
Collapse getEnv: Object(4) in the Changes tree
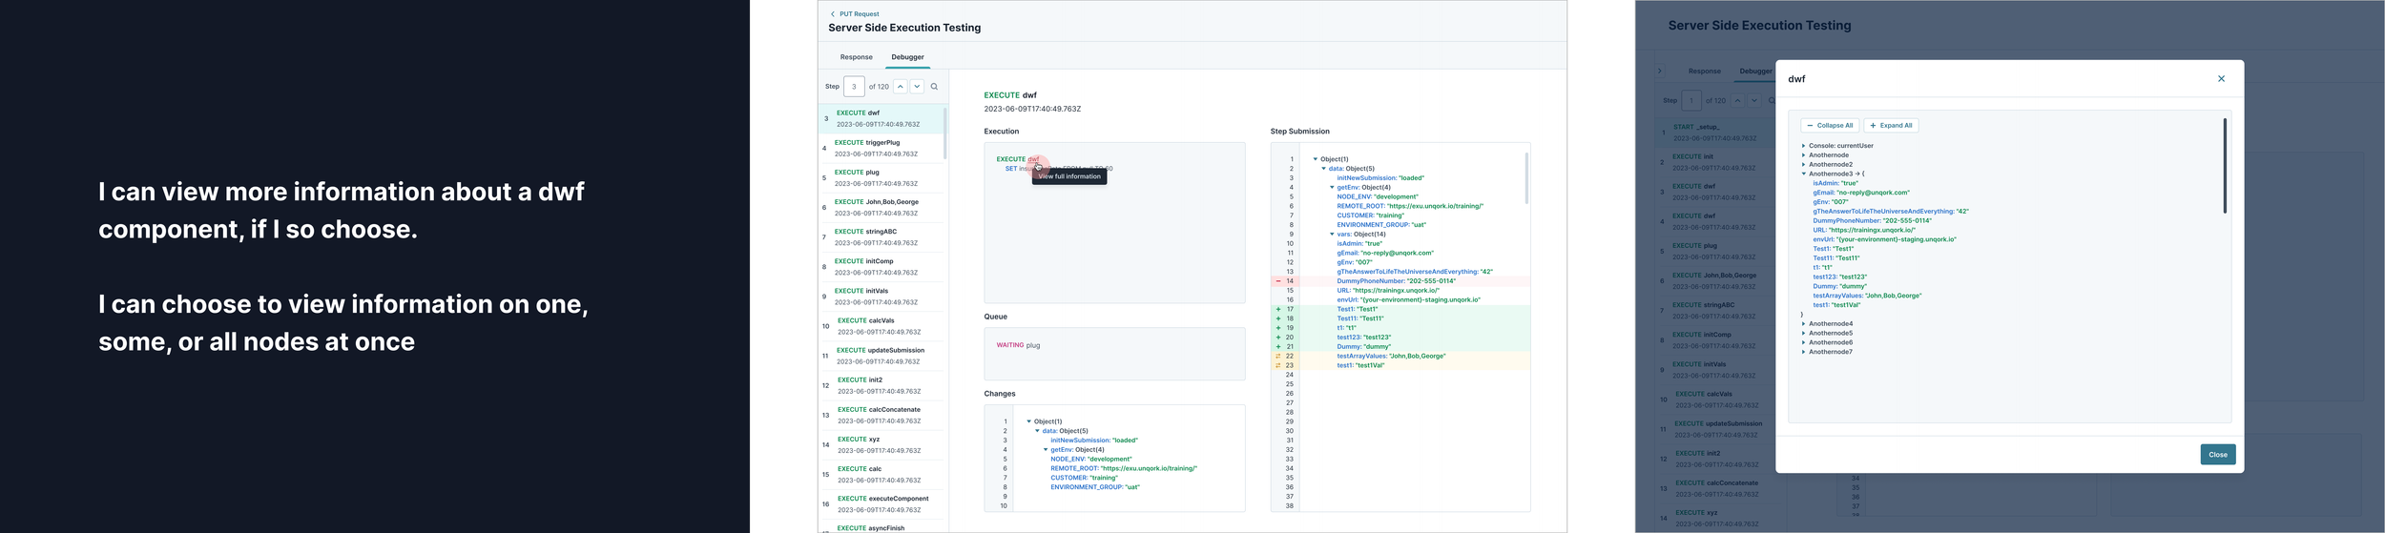[x=1047, y=450]
